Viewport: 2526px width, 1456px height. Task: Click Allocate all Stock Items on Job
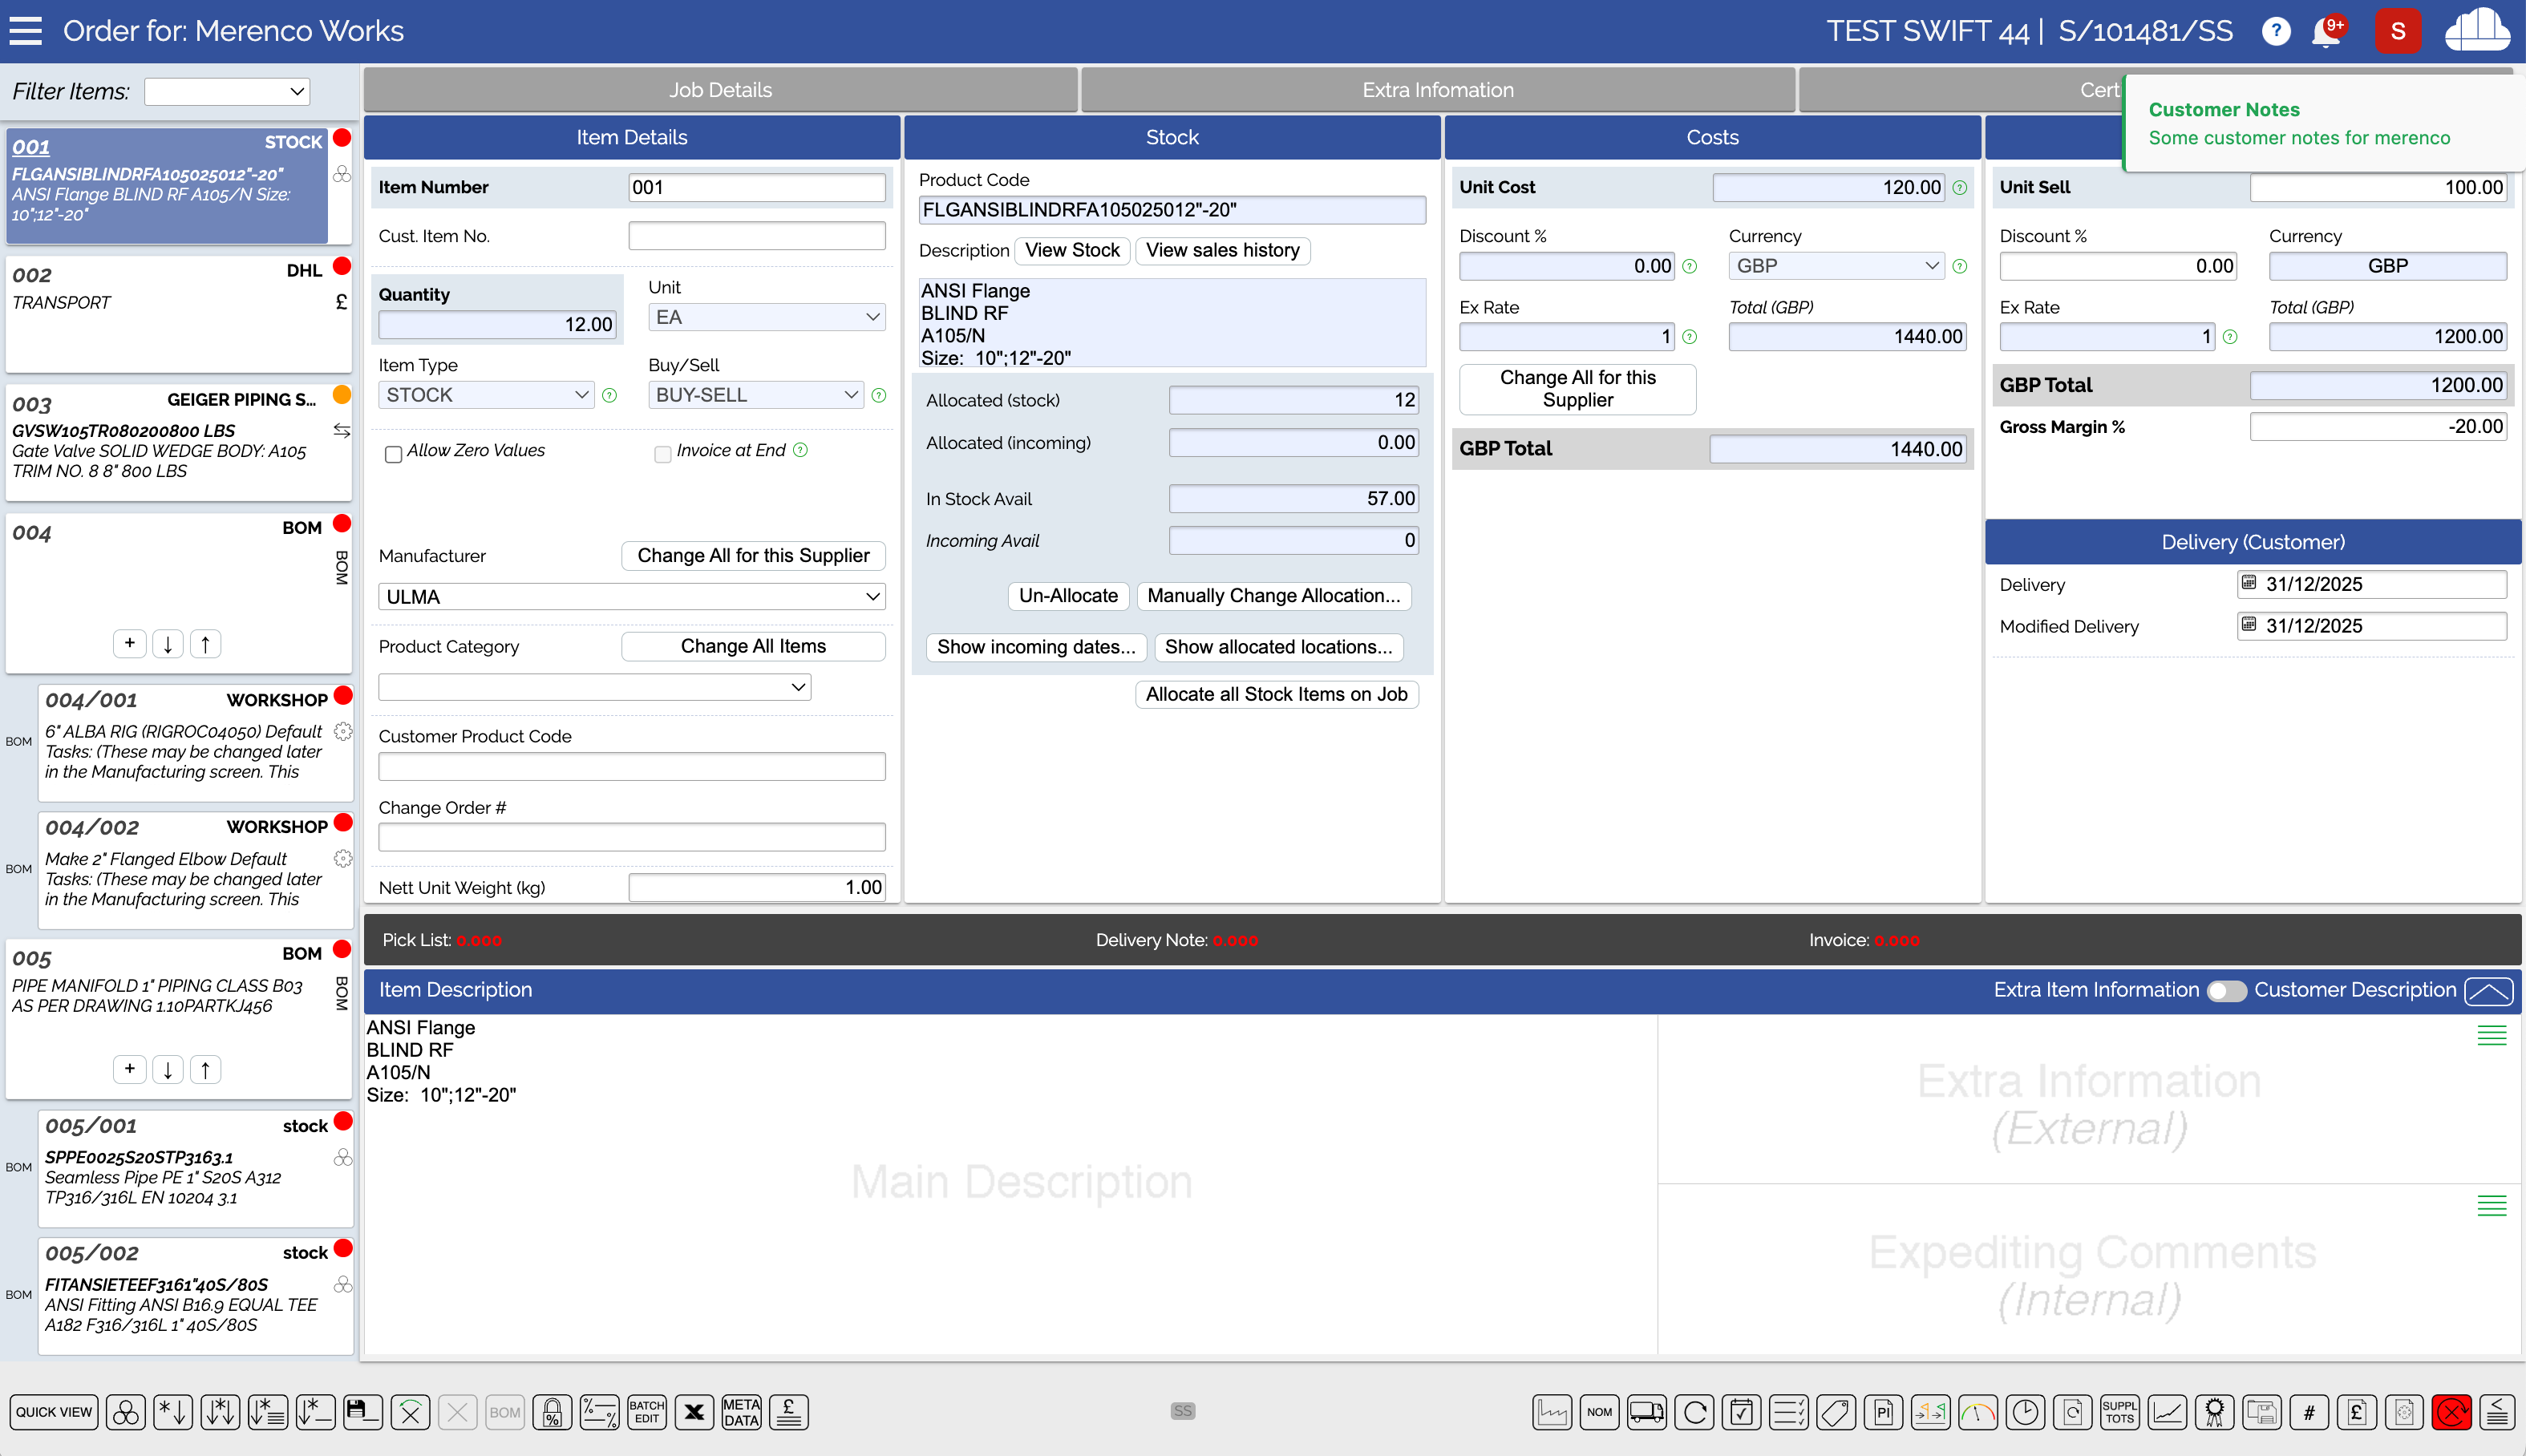[x=1276, y=694]
